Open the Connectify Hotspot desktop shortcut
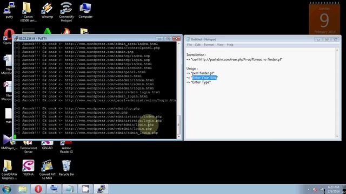This screenshot has height=194, width=346. (66, 11)
